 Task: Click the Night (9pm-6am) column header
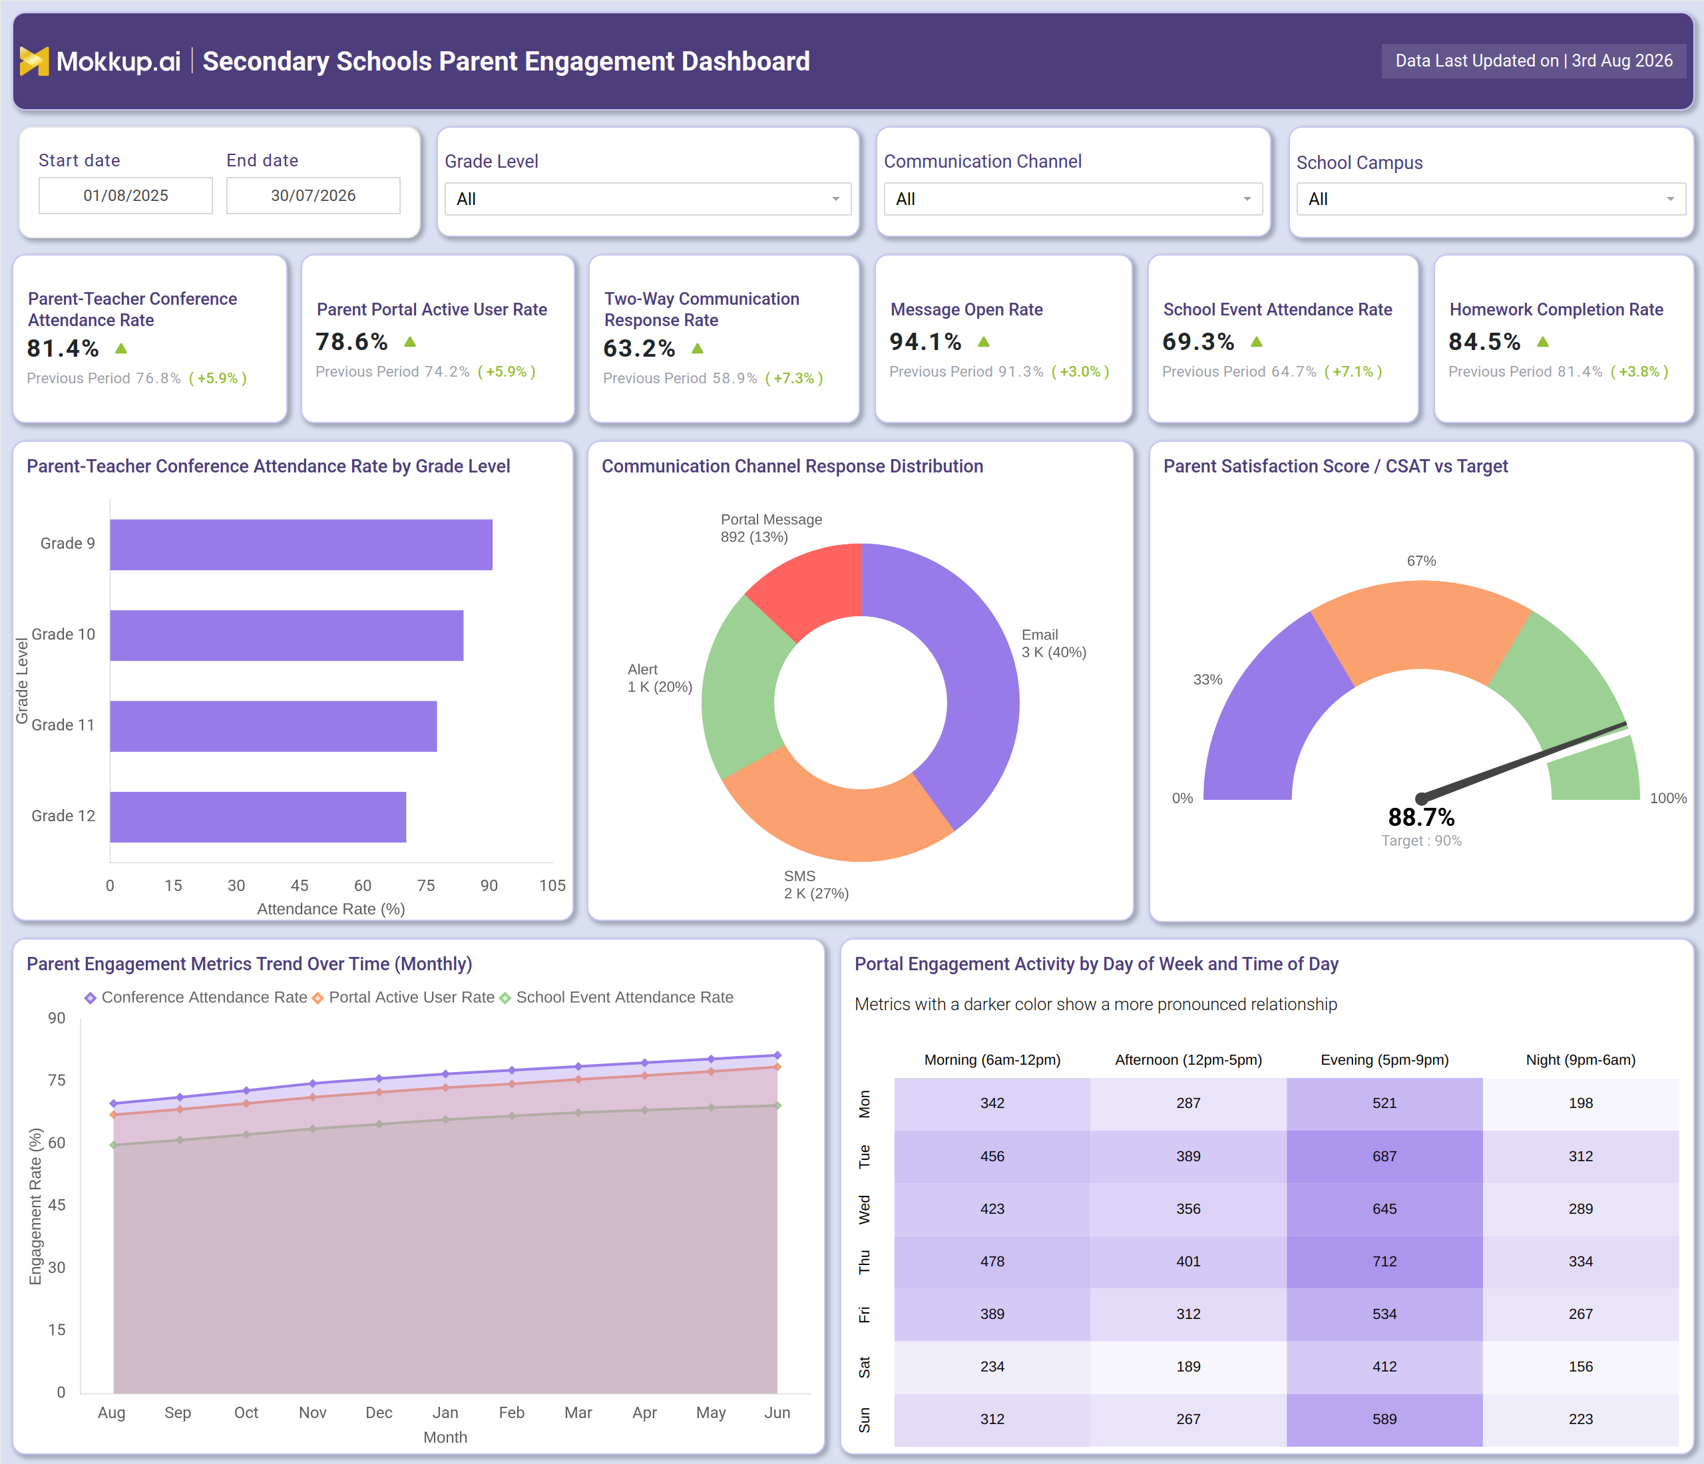pyautogui.click(x=1581, y=1060)
